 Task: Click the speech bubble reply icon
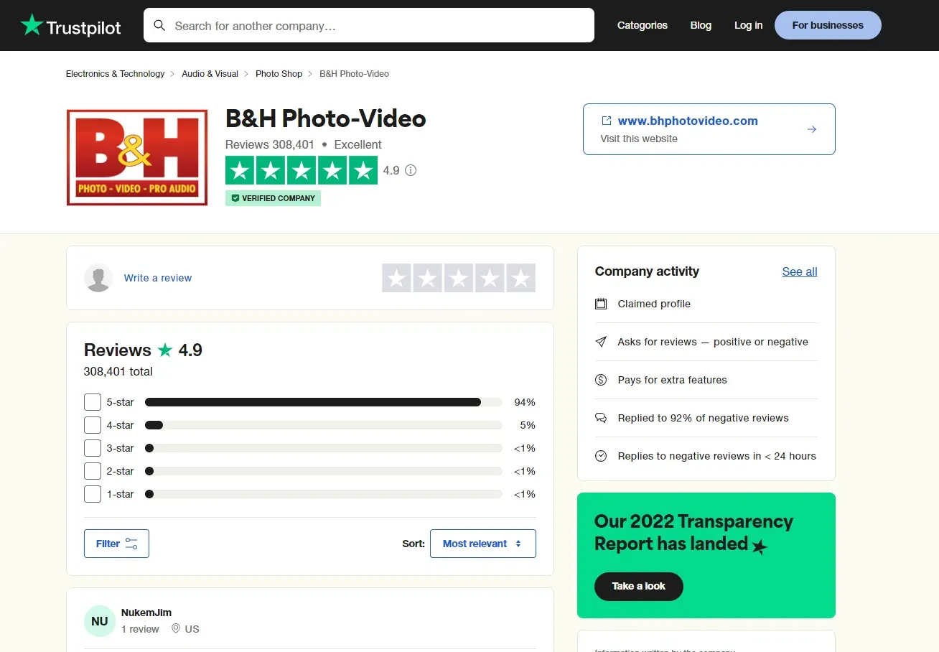601,418
